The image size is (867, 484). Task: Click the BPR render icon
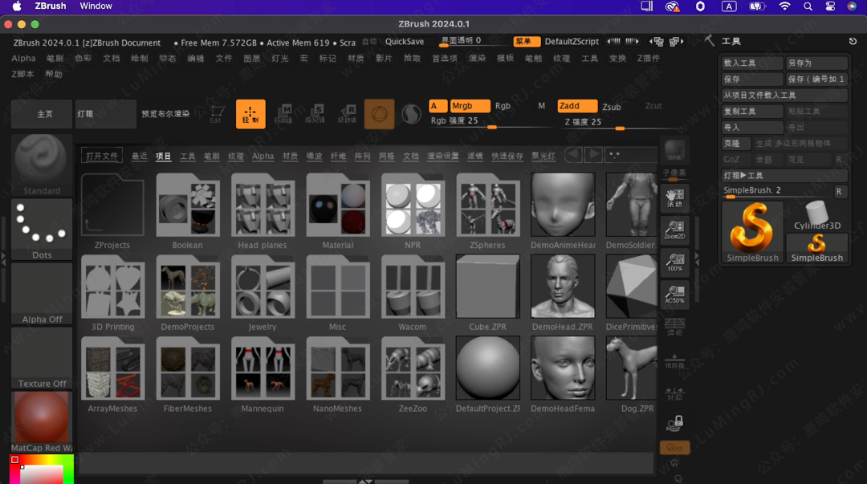coord(674,151)
